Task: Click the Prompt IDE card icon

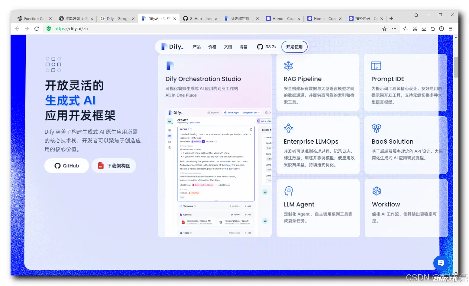Action: pyautogui.click(x=376, y=65)
